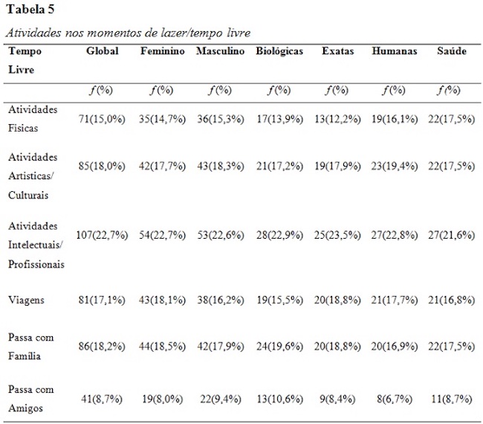Click the Biológicas column header

(279, 51)
